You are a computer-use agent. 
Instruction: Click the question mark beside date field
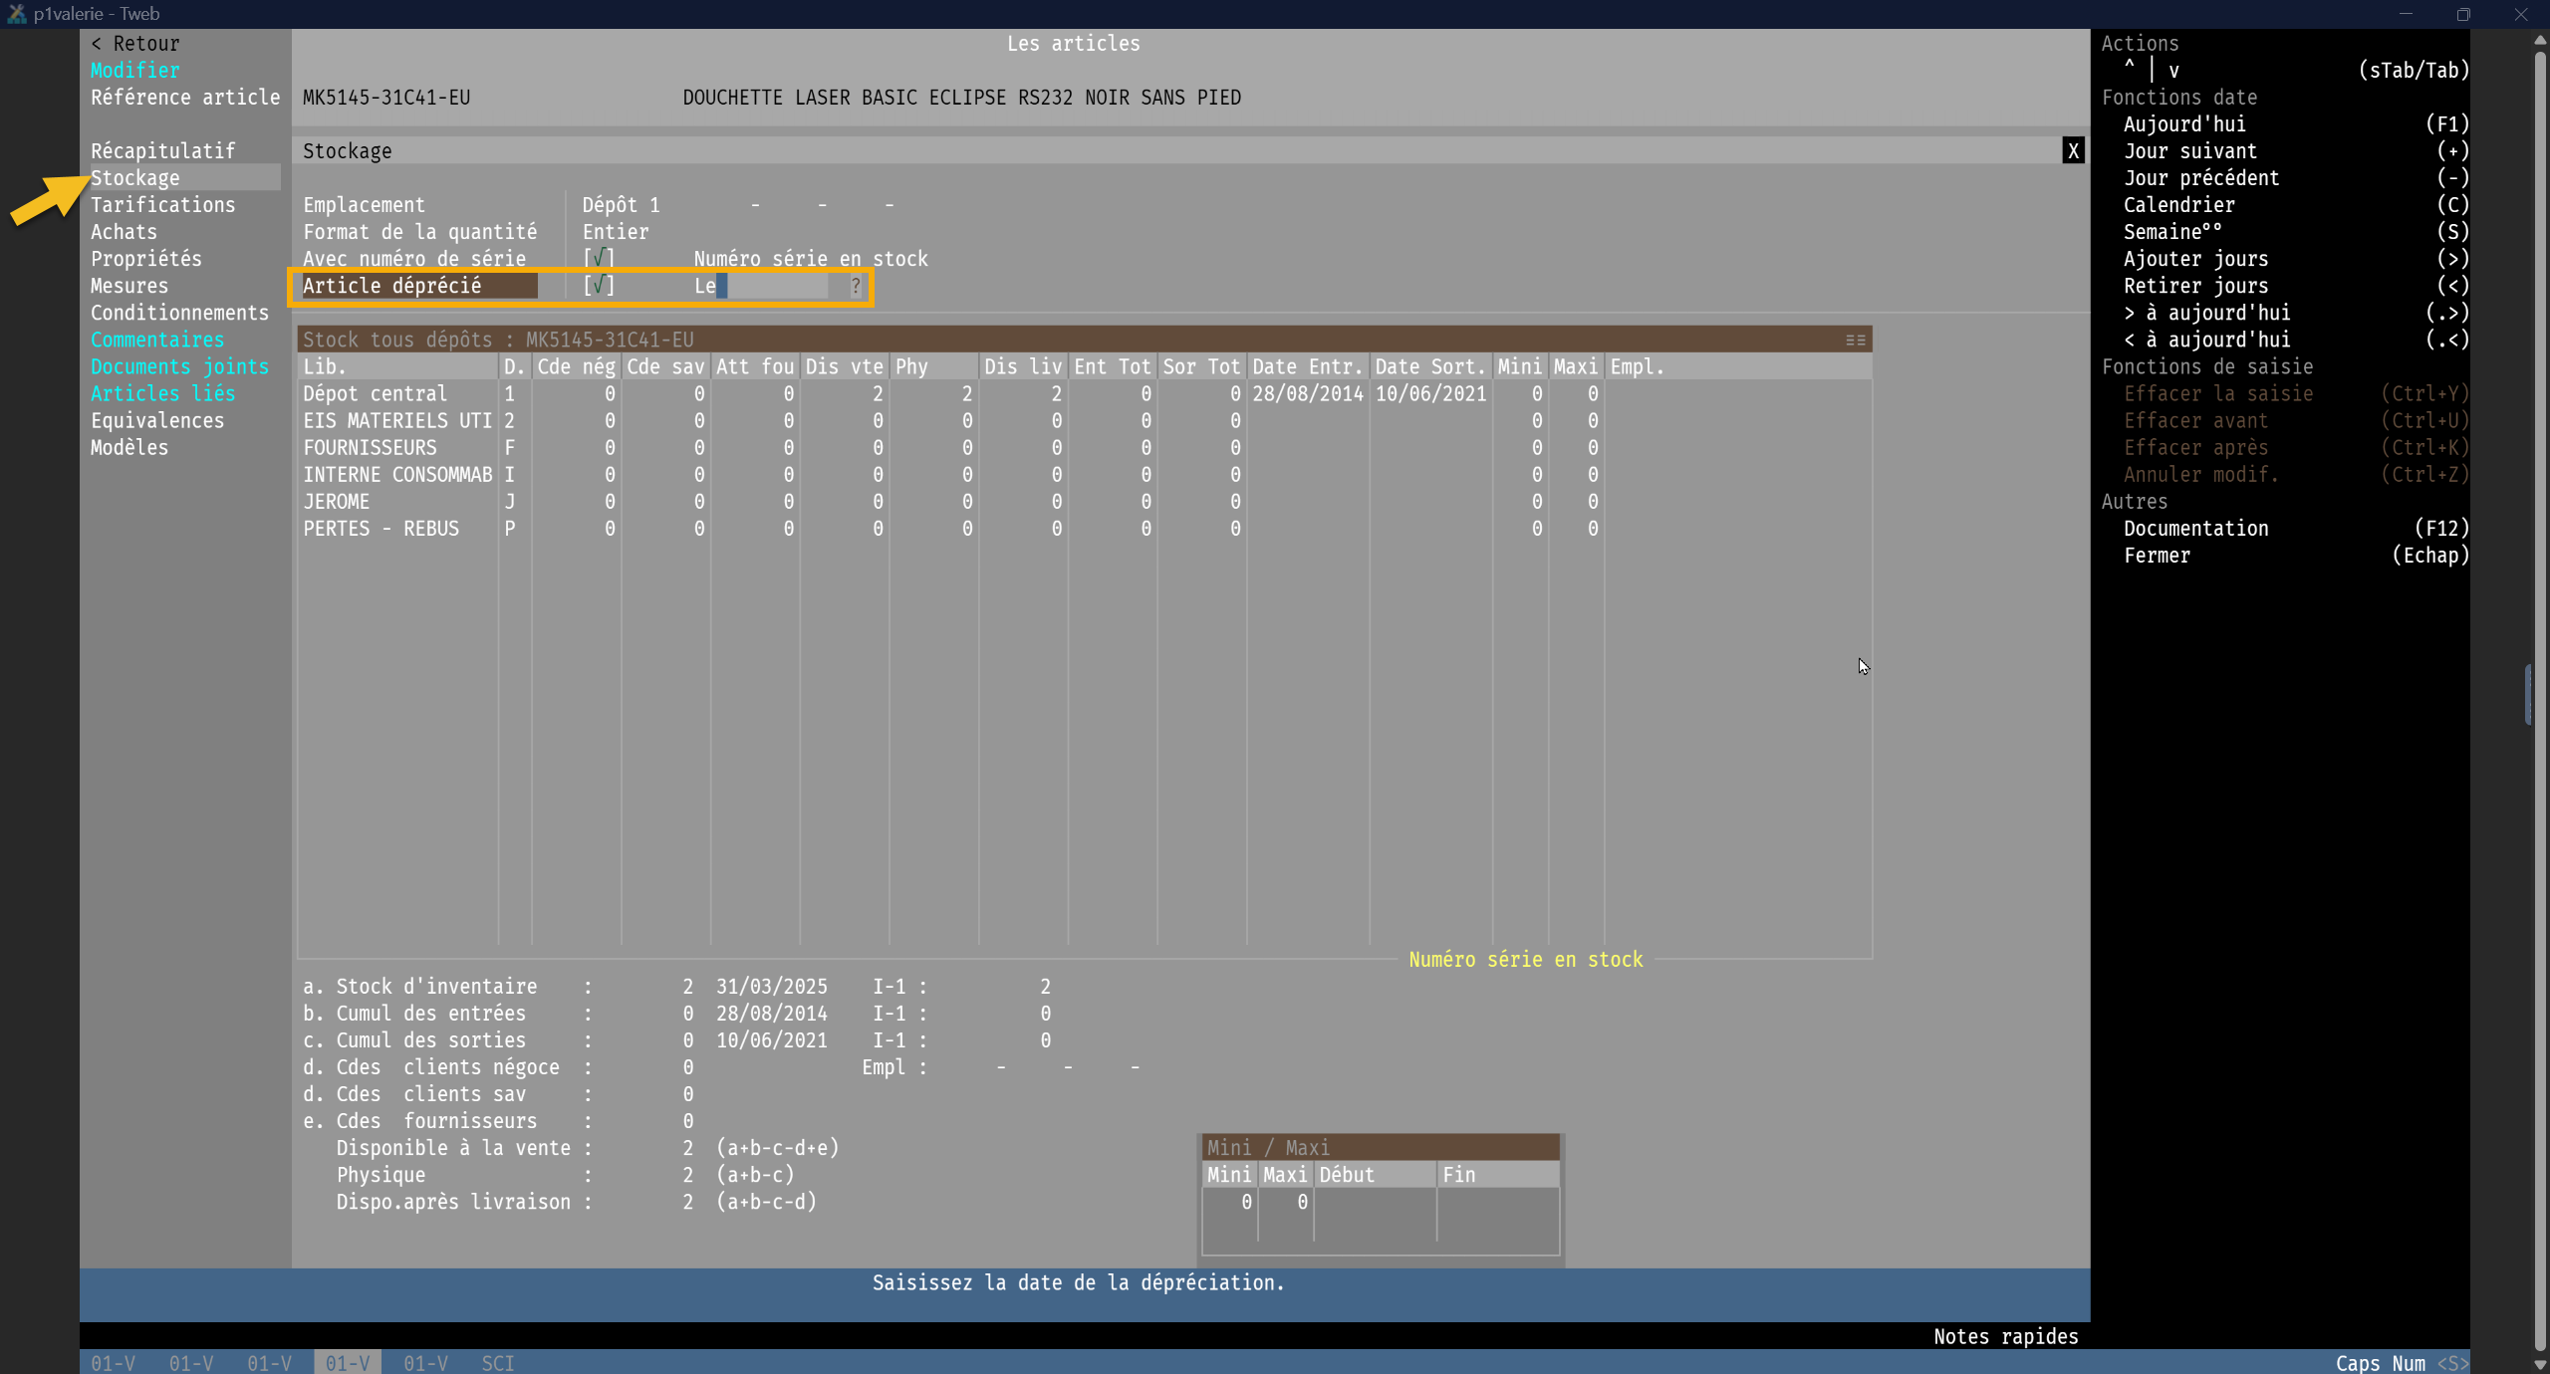[x=855, y=286]
